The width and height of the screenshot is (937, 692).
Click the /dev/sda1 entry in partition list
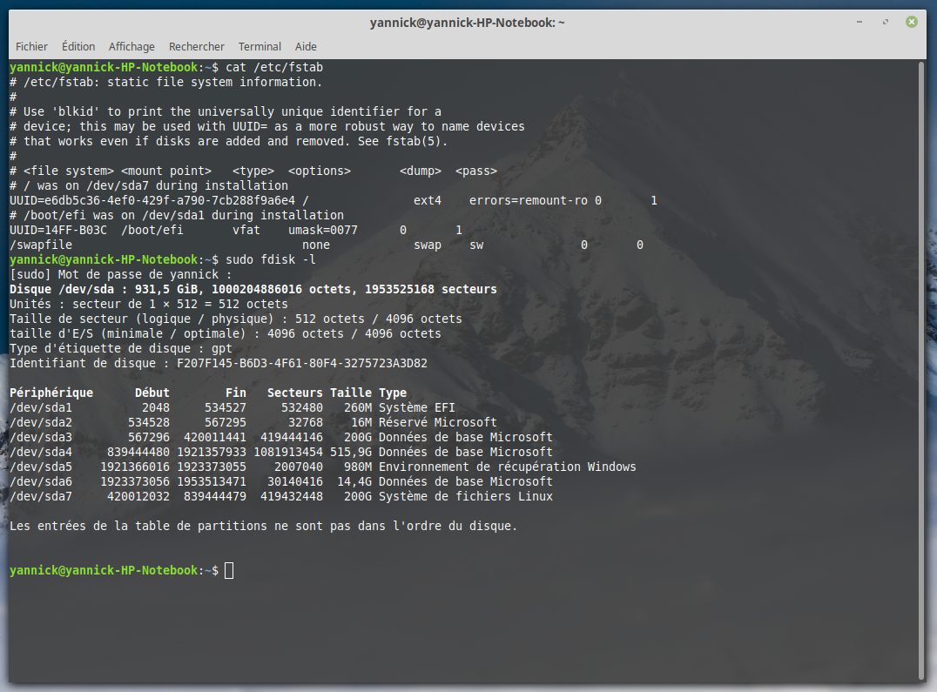[x=40, y=407]
